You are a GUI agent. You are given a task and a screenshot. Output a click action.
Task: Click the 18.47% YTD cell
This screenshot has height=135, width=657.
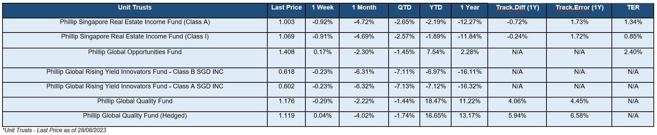tap(436, 101)
